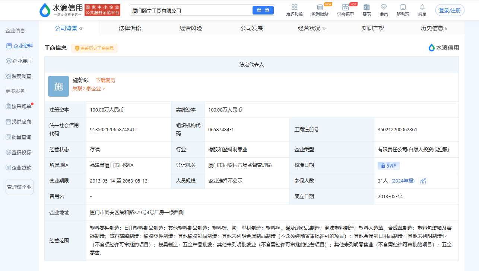Open the 会员 diamond icon
Viewport: 479px width, 271px height.
pyautogui.click(x=384, y=7)
